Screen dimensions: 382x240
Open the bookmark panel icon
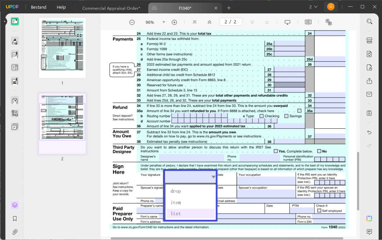[x=15, y=218]
